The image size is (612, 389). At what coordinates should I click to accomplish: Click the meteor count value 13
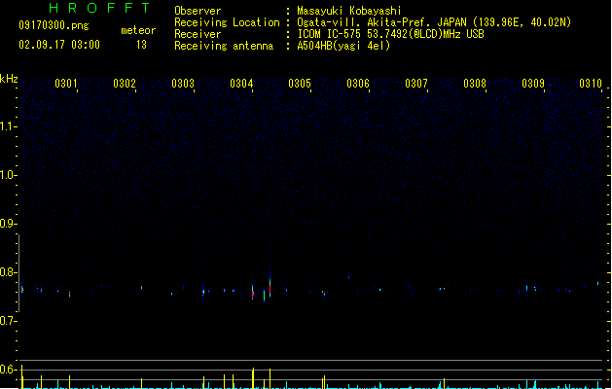141,45
